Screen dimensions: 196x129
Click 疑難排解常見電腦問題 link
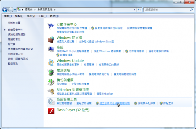click(140, 28)
